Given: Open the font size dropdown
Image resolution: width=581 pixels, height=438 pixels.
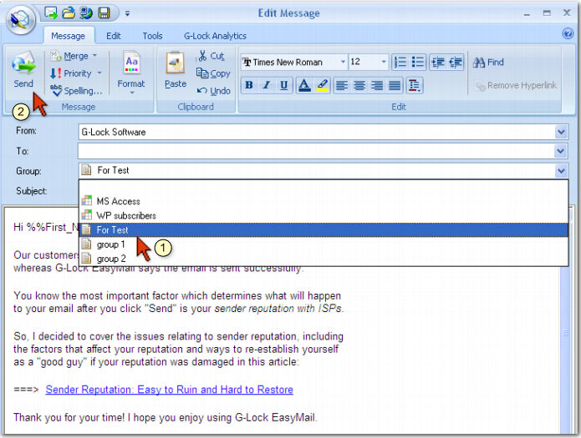Looking at the screenshot, I should pyautogui.click(x=384, y=62).
